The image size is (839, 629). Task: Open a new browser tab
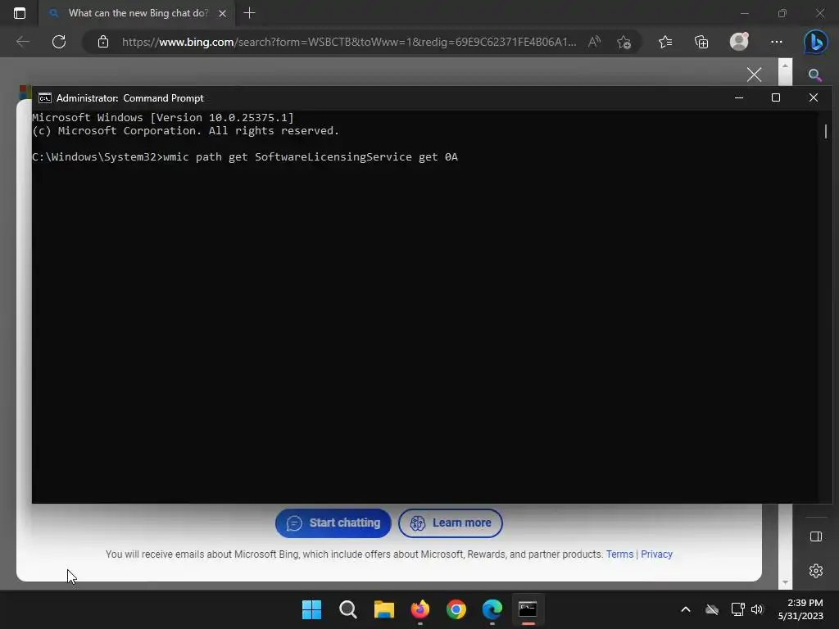click(249, 13)
